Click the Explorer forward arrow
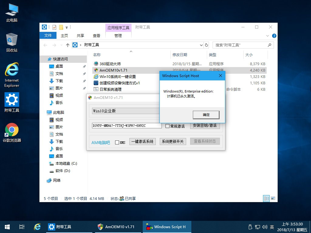 [54, 45]
